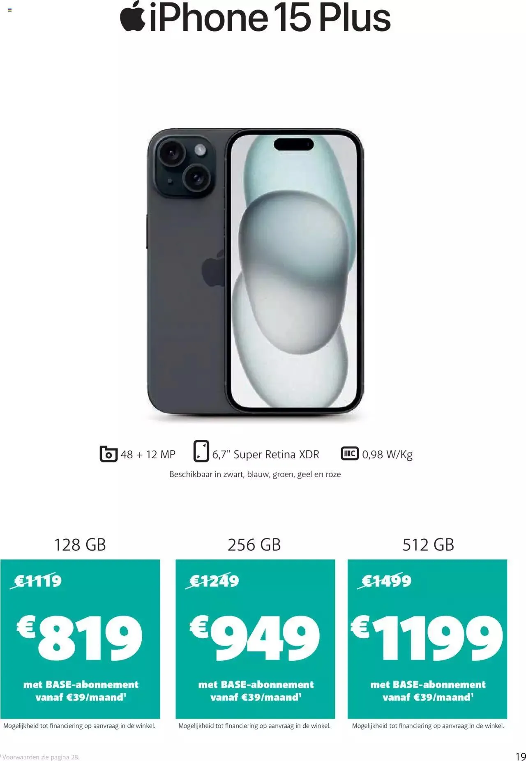The image size is (526, 761).
Task: Select the 128 GB storage label
Action: (80, 545)
